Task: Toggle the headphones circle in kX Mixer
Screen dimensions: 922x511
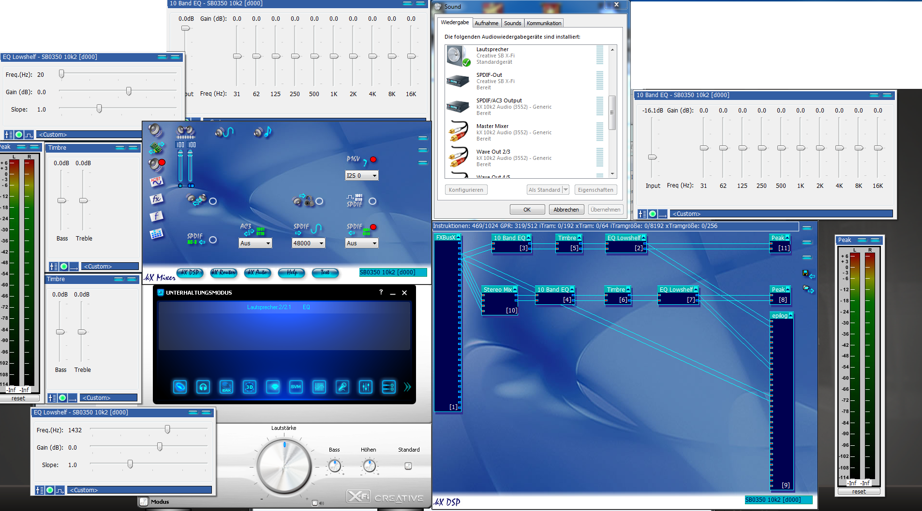Action: pyautogui.click(x=319, y=201)
